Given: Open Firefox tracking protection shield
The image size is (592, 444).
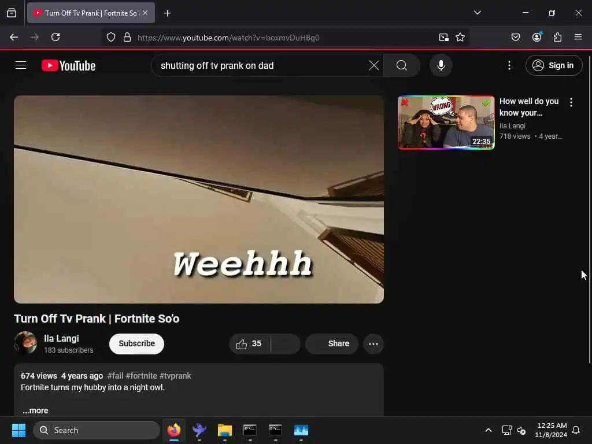Looking at the screenshot, I should click(x=110, y=37).
